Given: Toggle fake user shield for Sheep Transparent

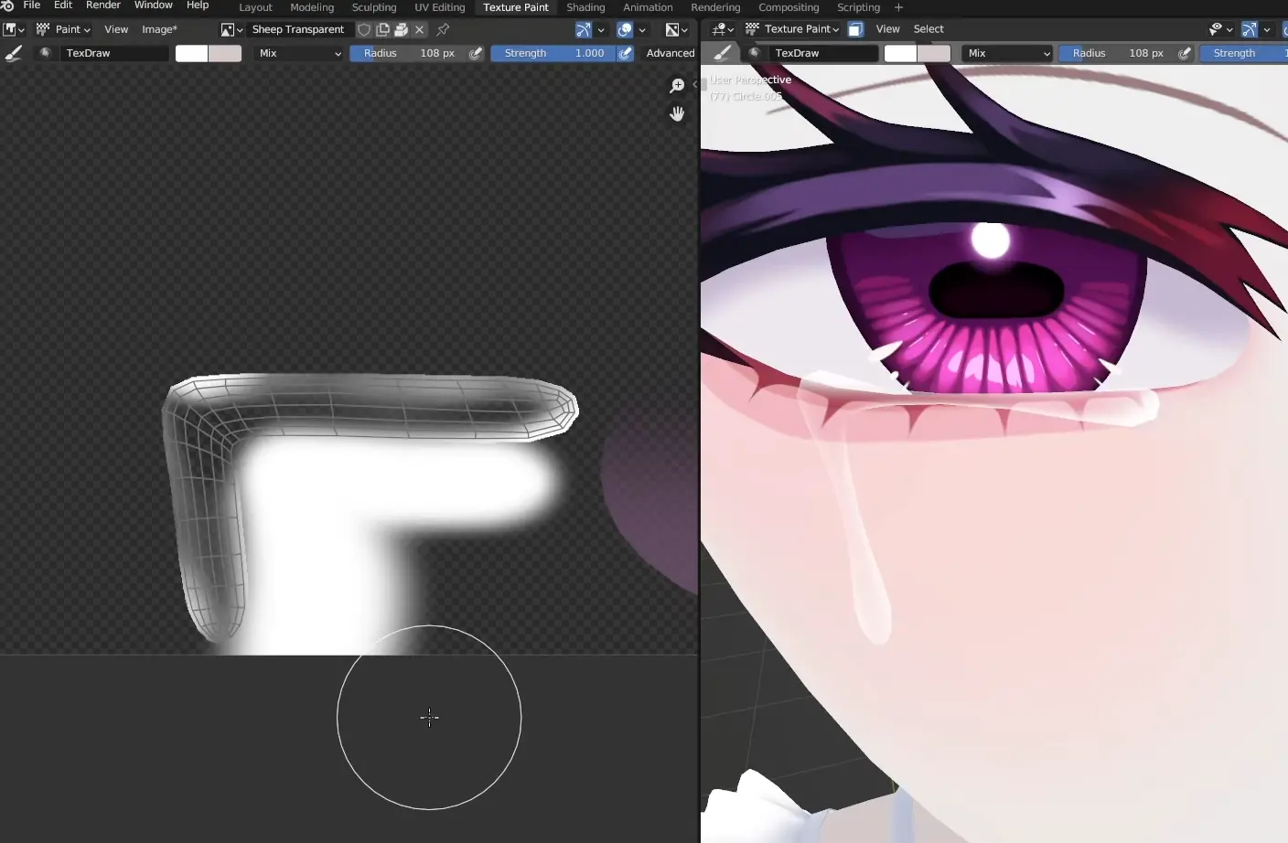Looking at the screenshot, I should [x=364, y=29].
